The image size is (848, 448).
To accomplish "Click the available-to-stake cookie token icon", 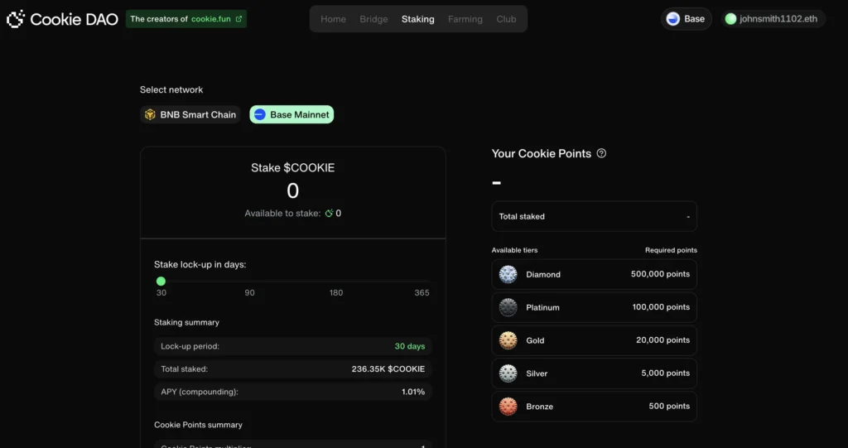I will point(329,213).
